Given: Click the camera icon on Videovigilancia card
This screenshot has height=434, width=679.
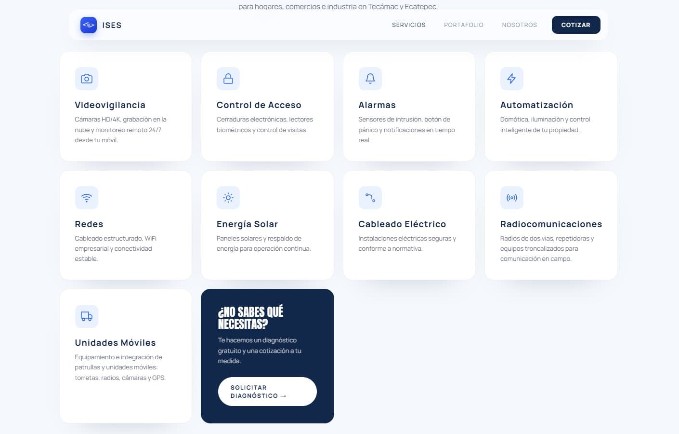Looking at the screenshot, I should point(87,79).
